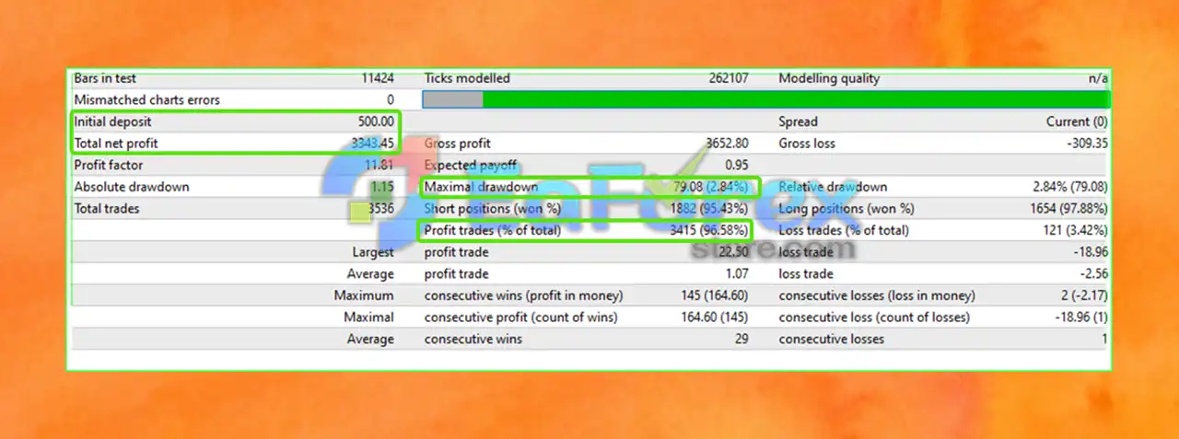Viewport: 1179px width, 439px height.
Task: Click the relative drawdown value '2.84% (79.08)'
Action: (1070, 187)
